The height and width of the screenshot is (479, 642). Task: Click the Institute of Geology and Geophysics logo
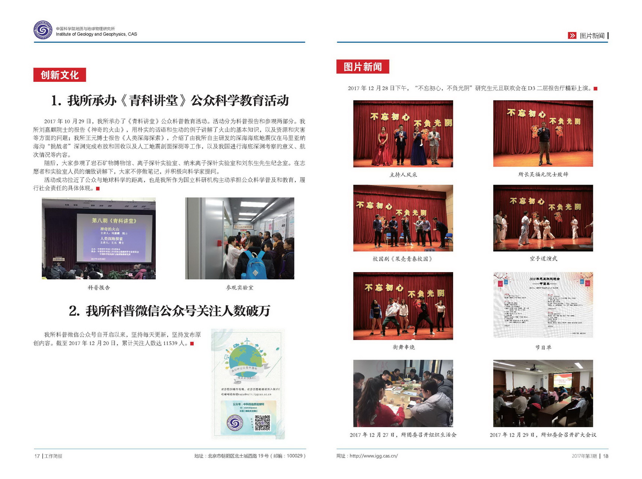pyautogui.click(x=43, y=30)
